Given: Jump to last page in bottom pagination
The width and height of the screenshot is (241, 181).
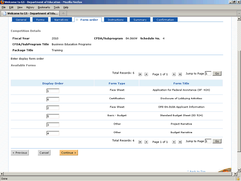Looking at the screenshot, I should click(x=180, y=142).
